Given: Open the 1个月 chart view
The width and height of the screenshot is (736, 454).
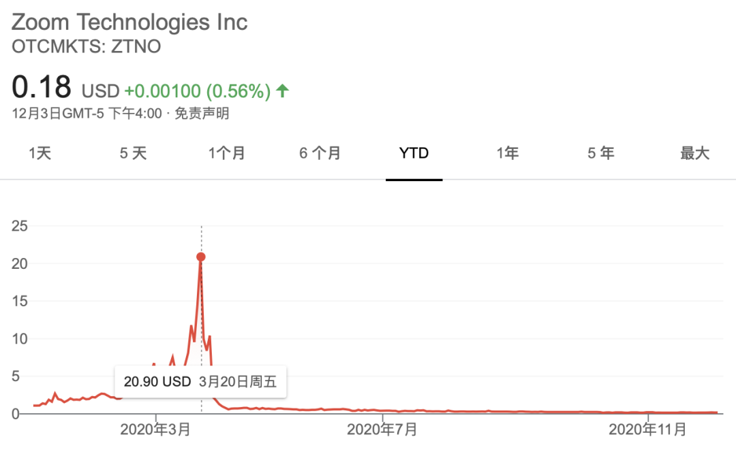Looking at the screenshot, I should 227,154.
